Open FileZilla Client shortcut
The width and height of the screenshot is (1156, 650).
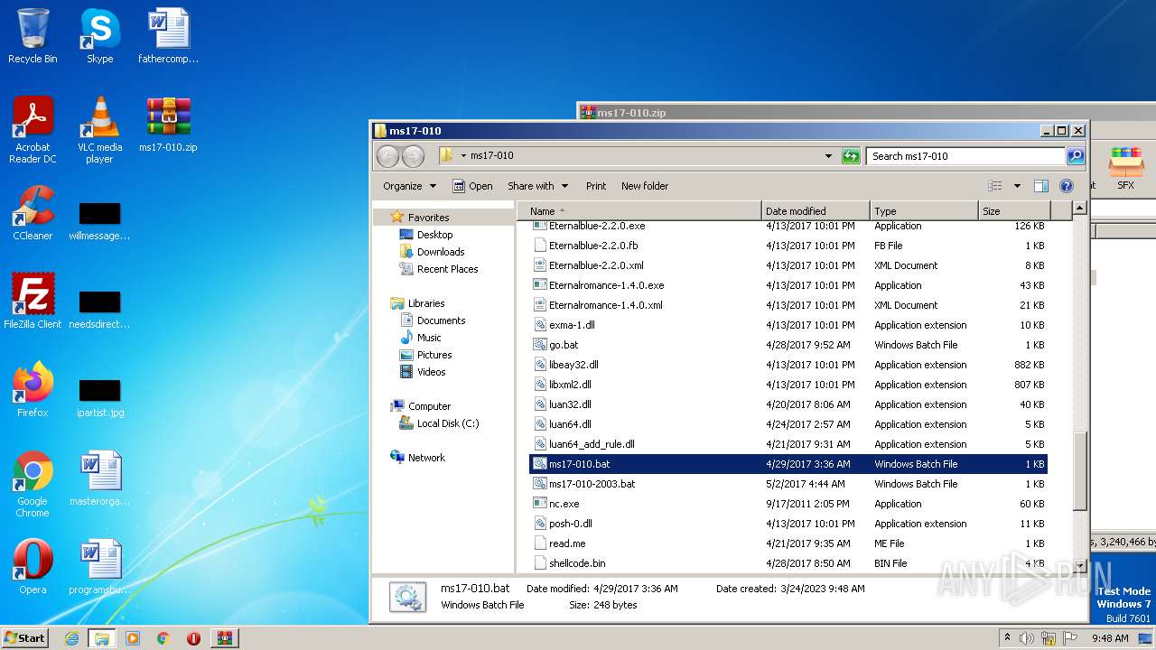tap(33, 302)
